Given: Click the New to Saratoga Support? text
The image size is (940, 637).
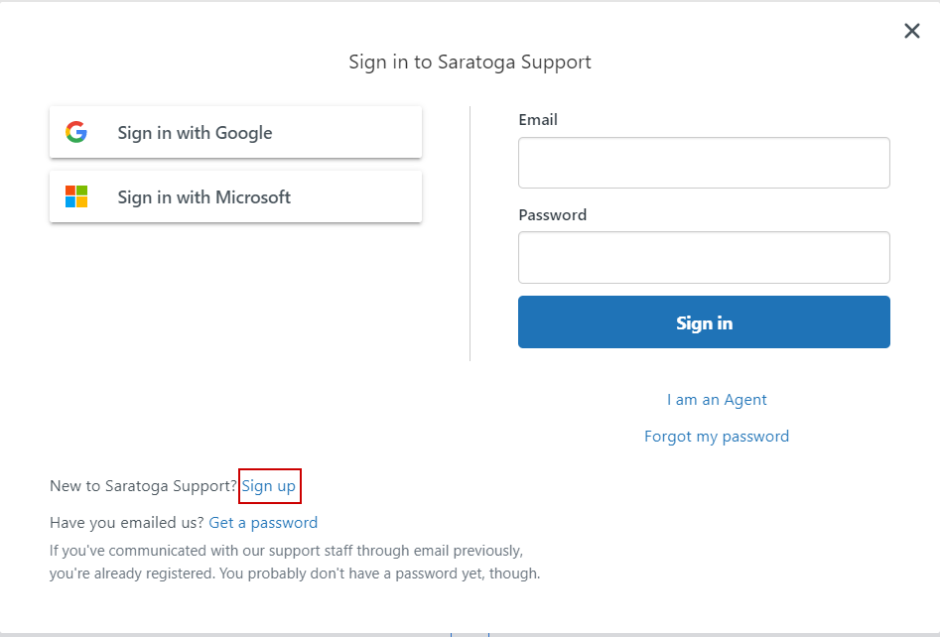Looking at the screenshot, I should click(143, 486).
